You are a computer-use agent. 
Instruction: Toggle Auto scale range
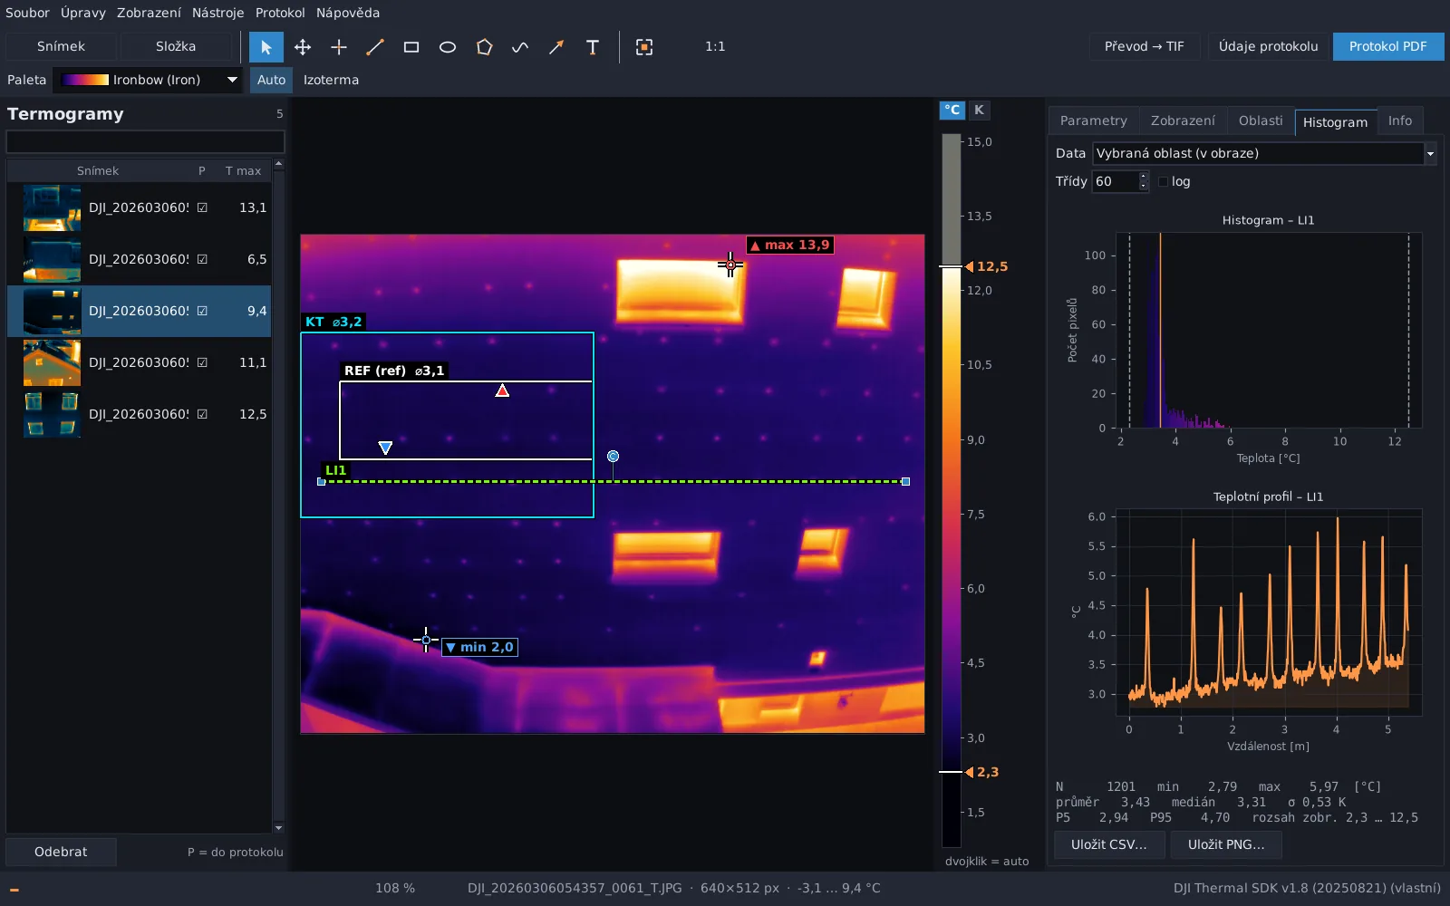pyautogui.click(x=271, y=80)
